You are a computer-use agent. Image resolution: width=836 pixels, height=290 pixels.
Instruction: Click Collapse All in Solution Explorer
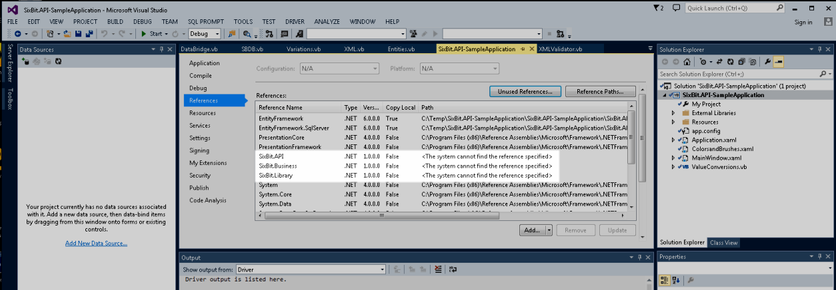coord(741,62)
